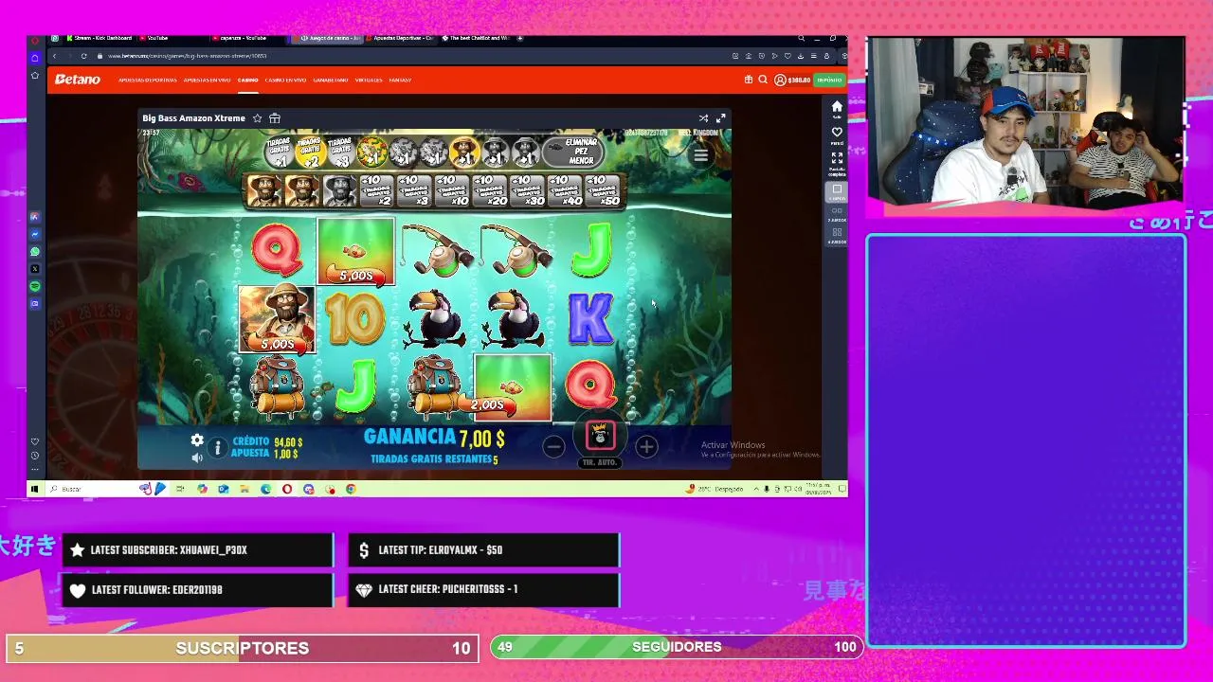
Task: Open game settings gear icon
Action: point(197,440)
